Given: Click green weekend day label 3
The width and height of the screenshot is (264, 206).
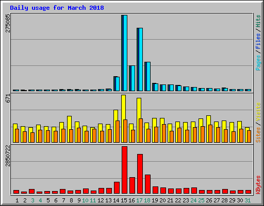Looking at the screenshot, I should click(32, 200).
